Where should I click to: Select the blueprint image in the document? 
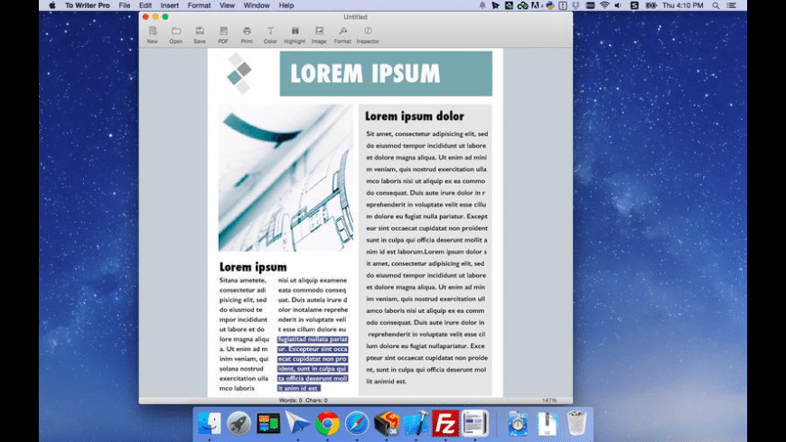point(285,178)
